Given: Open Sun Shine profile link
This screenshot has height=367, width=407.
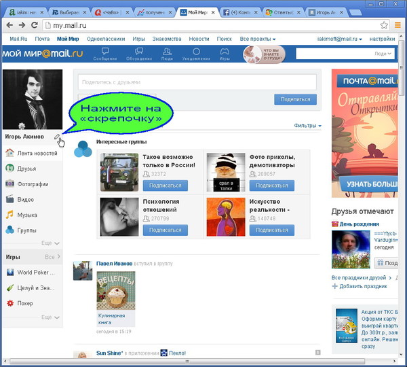Looking at the screenshot, I should [109, 353].
